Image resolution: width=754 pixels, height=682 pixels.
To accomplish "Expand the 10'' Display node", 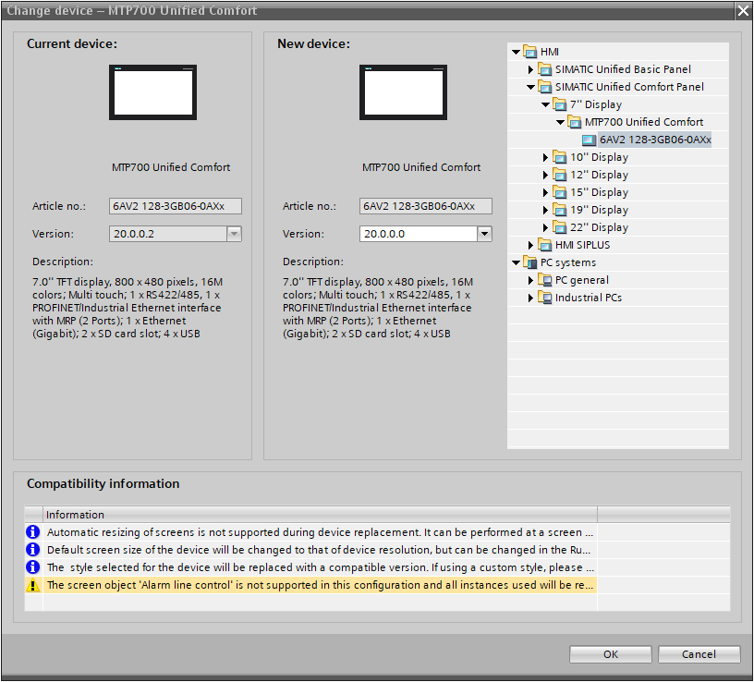I will 546,157.
